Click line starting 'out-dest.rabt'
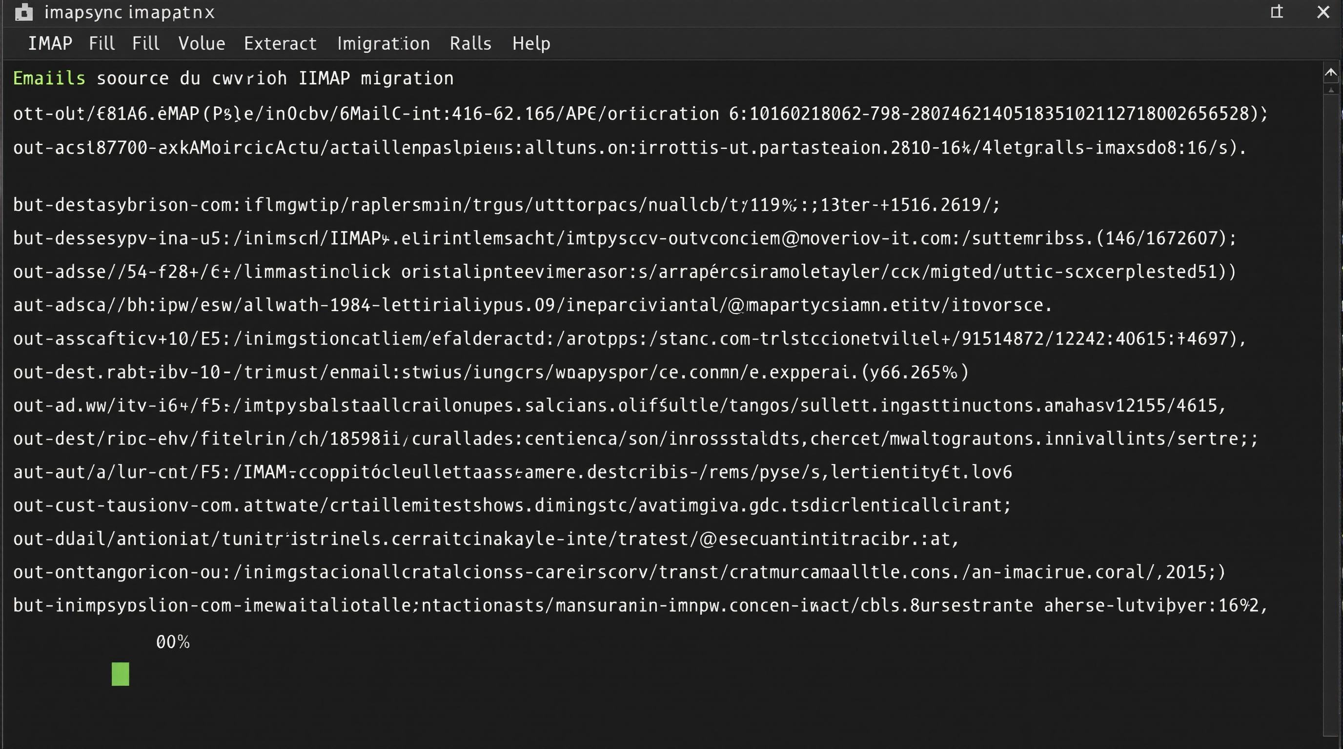1343x749 pixels. 491,372
